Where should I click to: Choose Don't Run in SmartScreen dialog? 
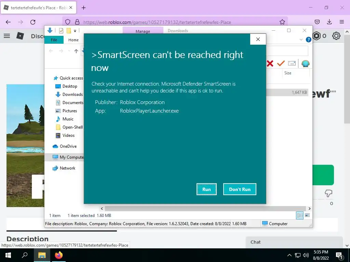click(240, 189)
